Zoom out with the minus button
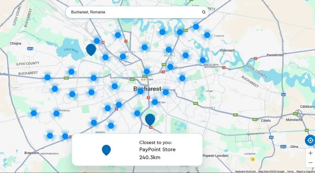Screen dimensions: 315x173 [310, 162]
